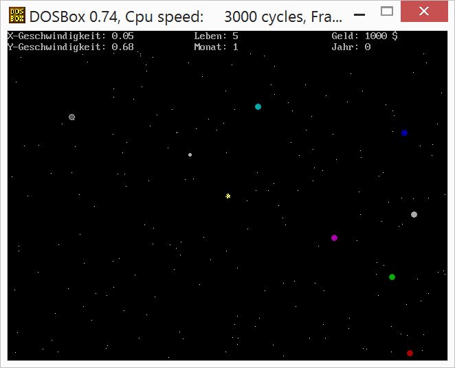This screenshot has height=368, width=455.
Task: Click the DOSBox icon in the title bar
Action: [17, 15]
